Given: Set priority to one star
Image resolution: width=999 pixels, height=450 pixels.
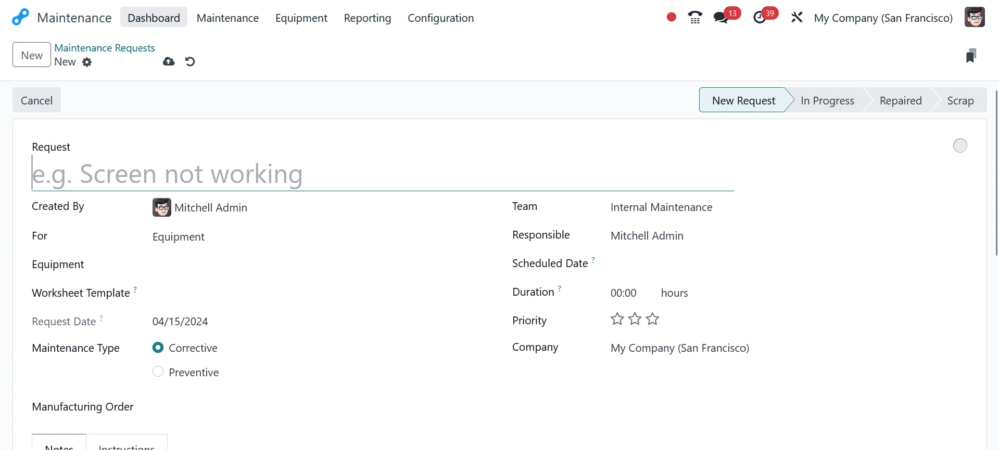Looking at the screenshot, I should (x=617, y=319).
